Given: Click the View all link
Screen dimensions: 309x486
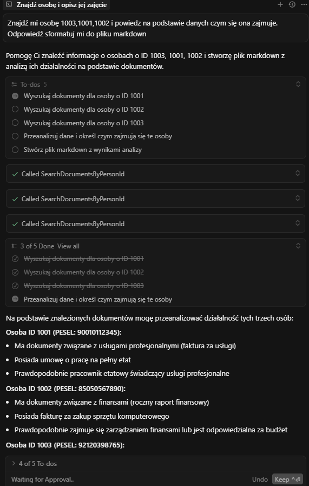Looking at the screenshot, I should coord(68,246).
